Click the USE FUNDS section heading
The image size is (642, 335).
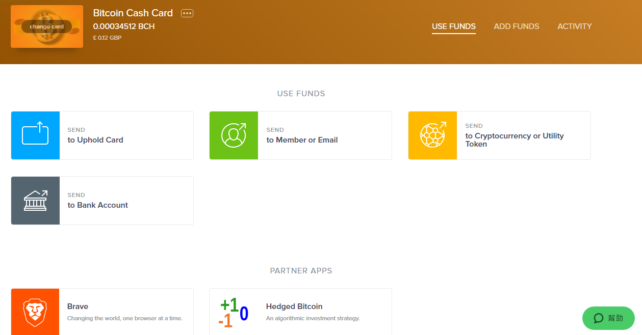click(x=301, y=94)
